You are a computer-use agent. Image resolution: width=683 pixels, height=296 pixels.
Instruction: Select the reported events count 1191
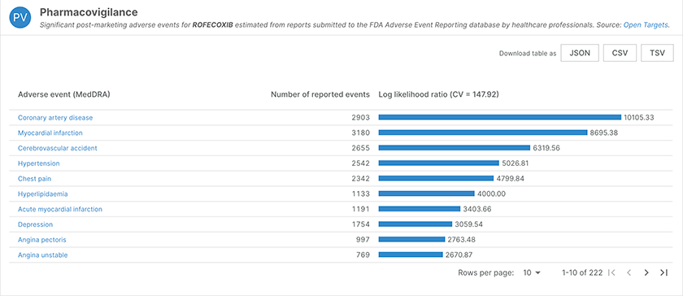tap(361, 209)
